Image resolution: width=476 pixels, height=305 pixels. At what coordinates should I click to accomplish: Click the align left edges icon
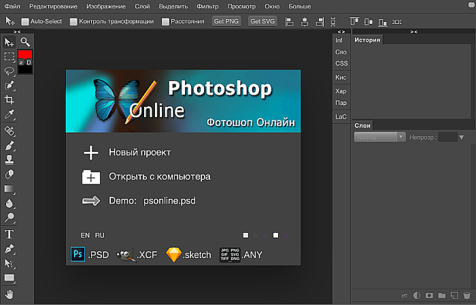(290, 22)
